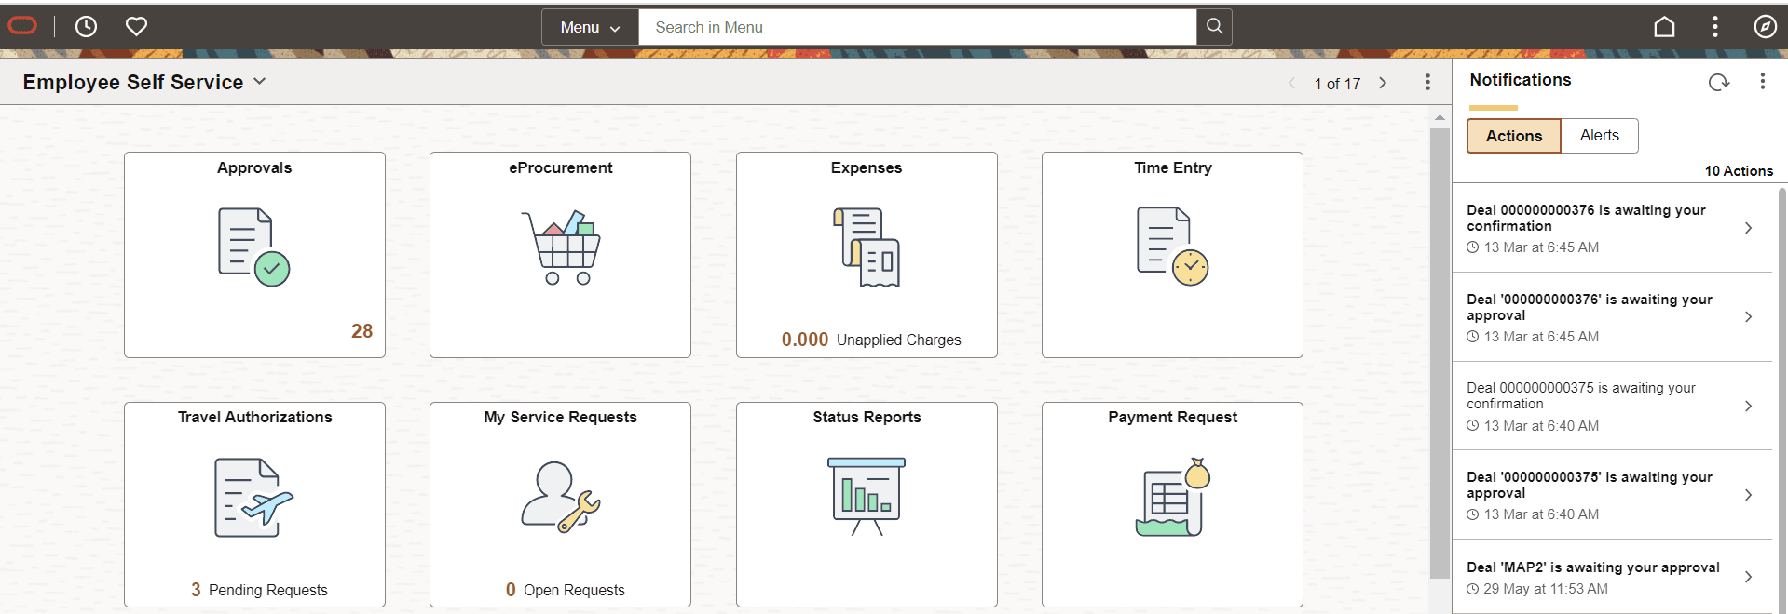Image resolution: width=1788 pixels, height=614 pixels.
Task: Open Status Reports chart board icon
Action: click(867, 497)
